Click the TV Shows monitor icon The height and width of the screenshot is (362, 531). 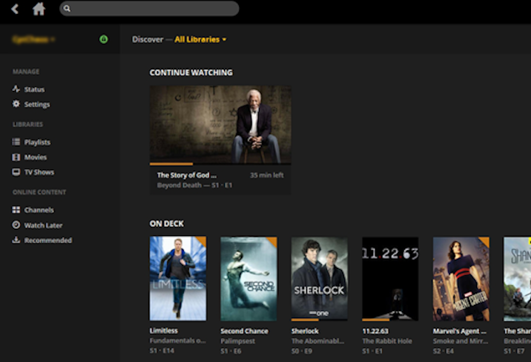pos(16,172)
